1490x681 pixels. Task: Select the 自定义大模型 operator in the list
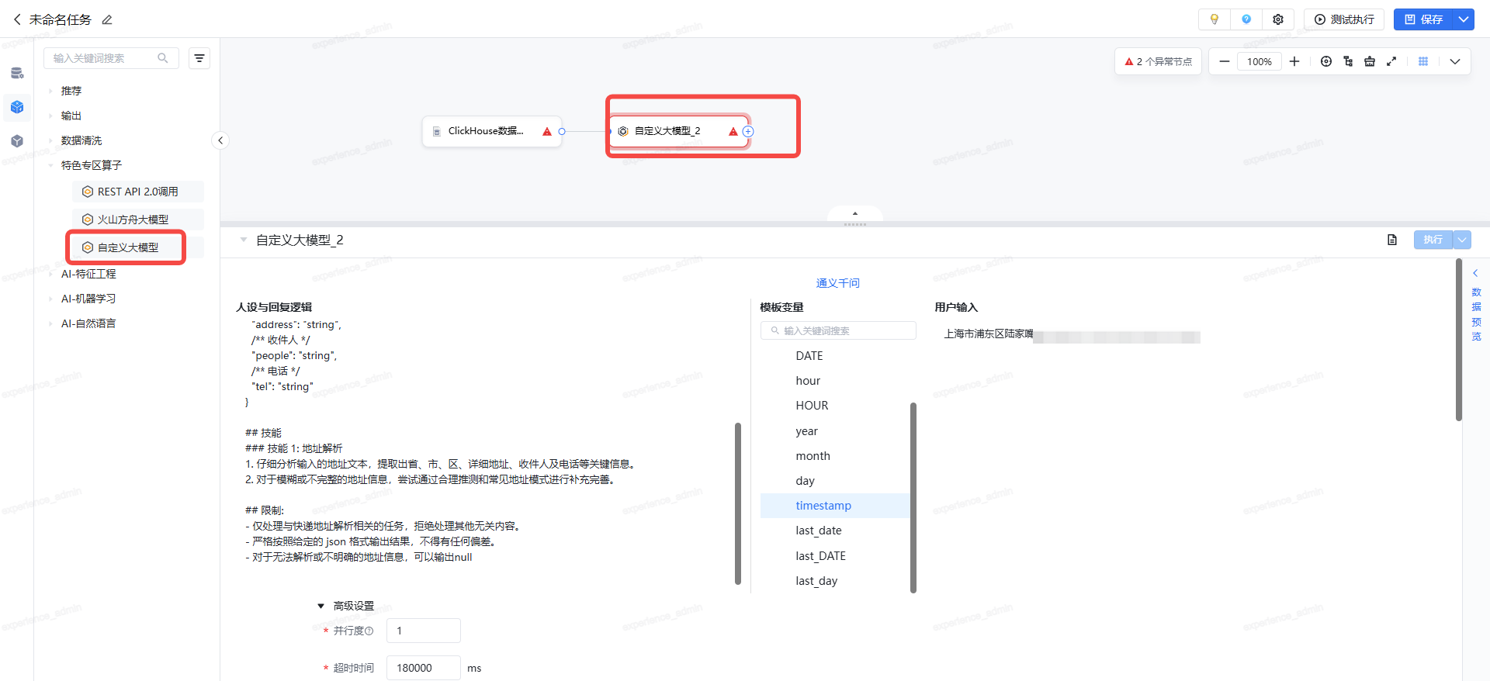[x=138, y=247]
